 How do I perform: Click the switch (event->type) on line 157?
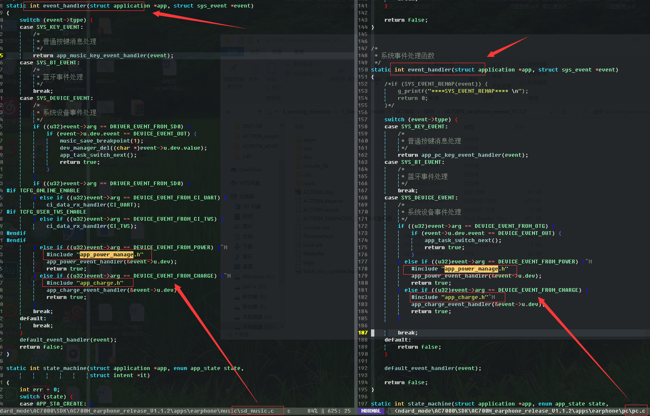pyautogui.click(x=421, y=120)
